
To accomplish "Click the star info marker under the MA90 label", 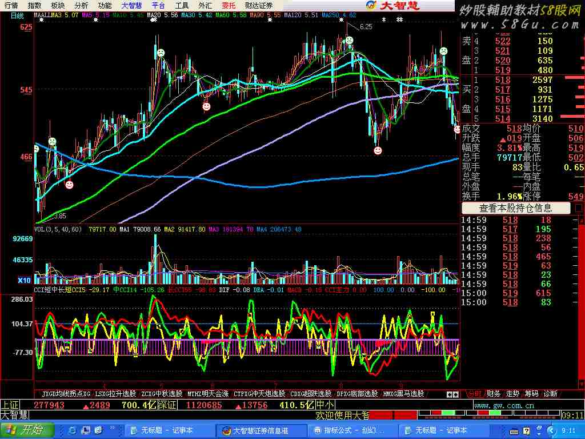I will [x=270, y=20].
